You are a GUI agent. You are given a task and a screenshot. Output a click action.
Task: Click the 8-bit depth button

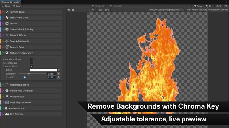pos(219,6)
